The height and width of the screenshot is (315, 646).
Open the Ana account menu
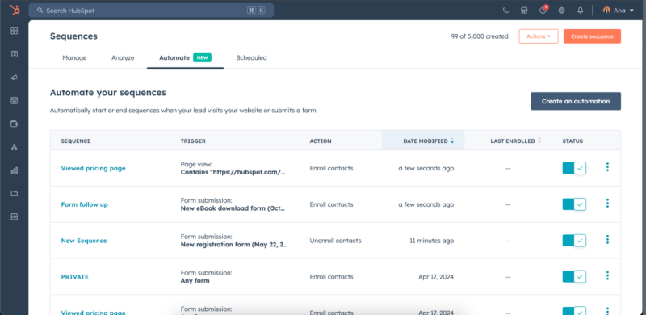click(619, 10)
